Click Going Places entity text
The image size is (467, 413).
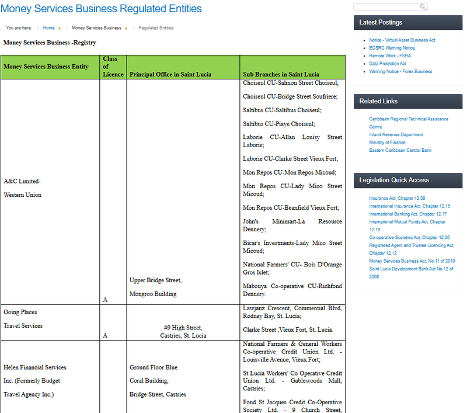(x=20, y=312)
